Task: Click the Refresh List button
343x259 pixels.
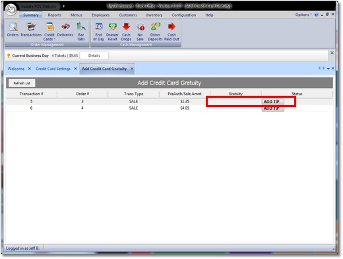Action: click(22, 83)
